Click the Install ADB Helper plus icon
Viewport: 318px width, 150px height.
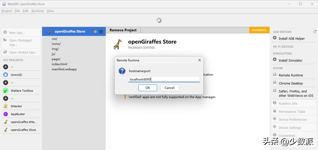pos(275,38)
